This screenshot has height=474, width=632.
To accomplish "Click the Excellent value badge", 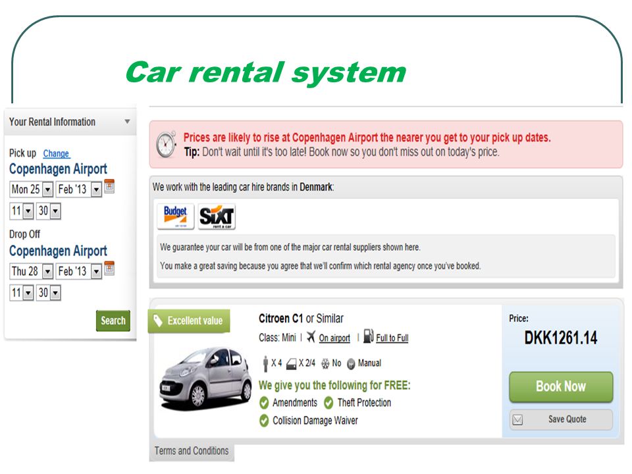I will click(x=189, y=321).
